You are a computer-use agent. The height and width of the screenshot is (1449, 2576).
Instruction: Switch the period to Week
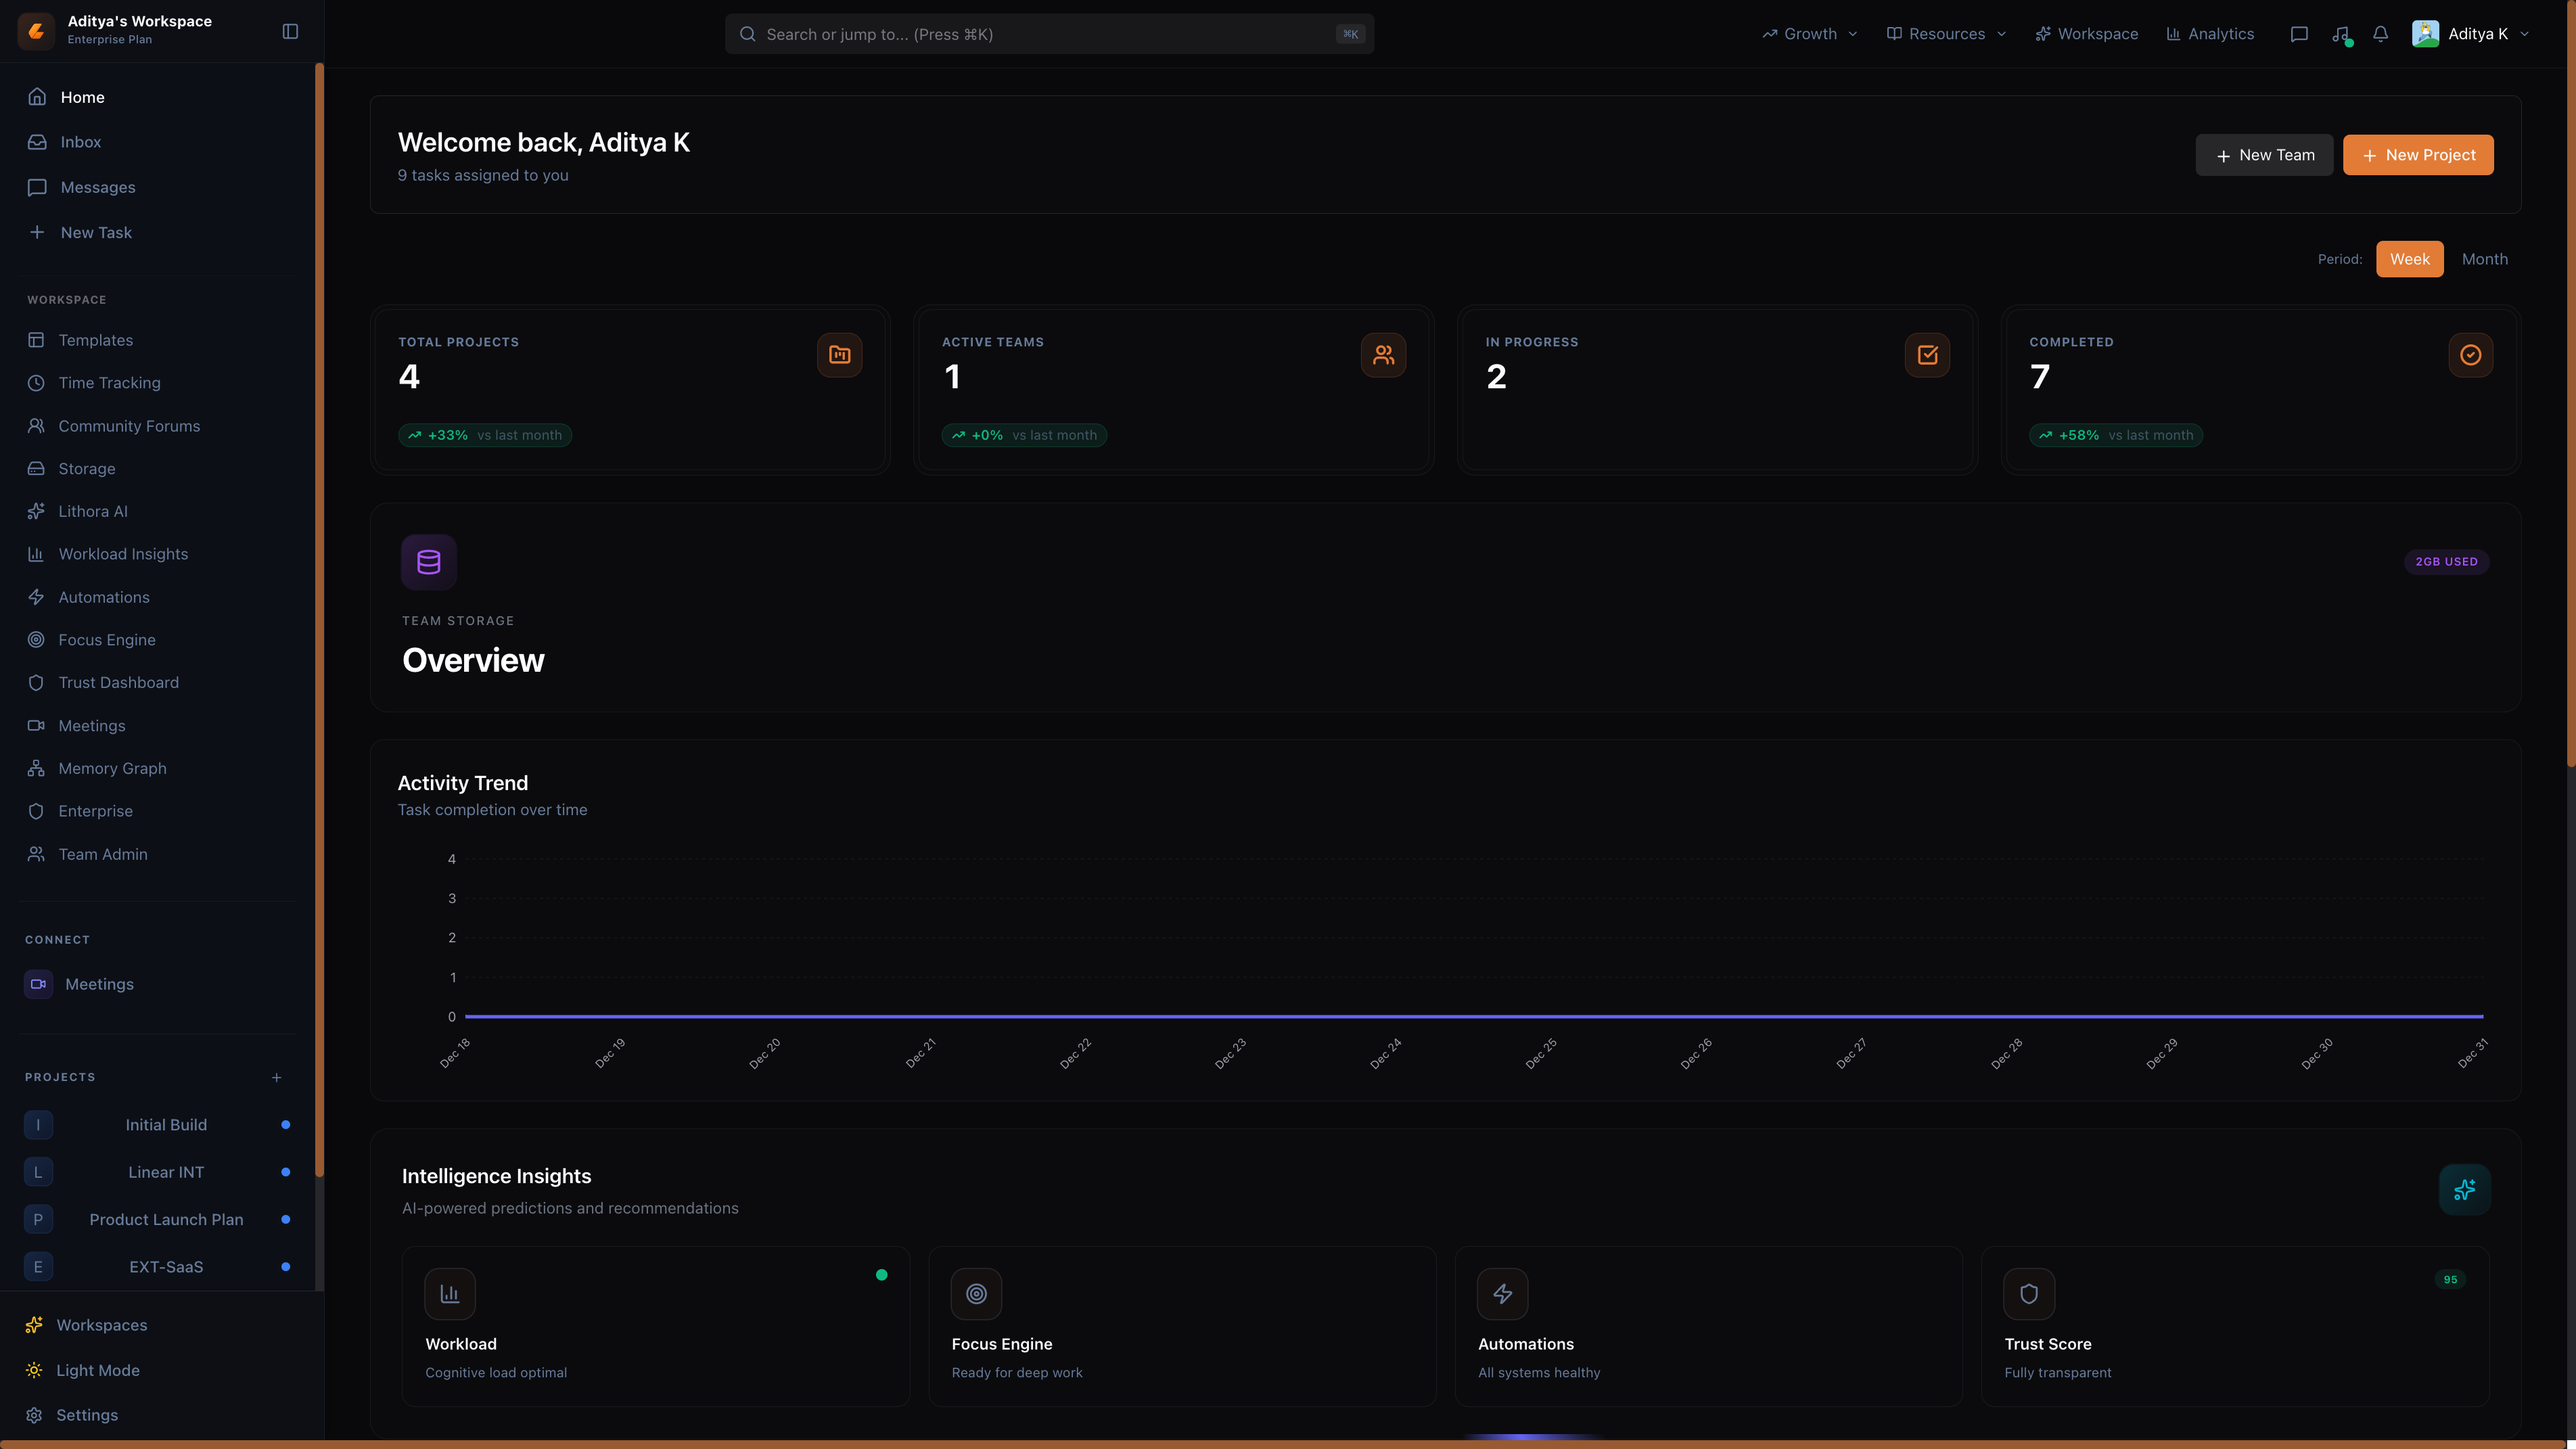coord(2409,259)
